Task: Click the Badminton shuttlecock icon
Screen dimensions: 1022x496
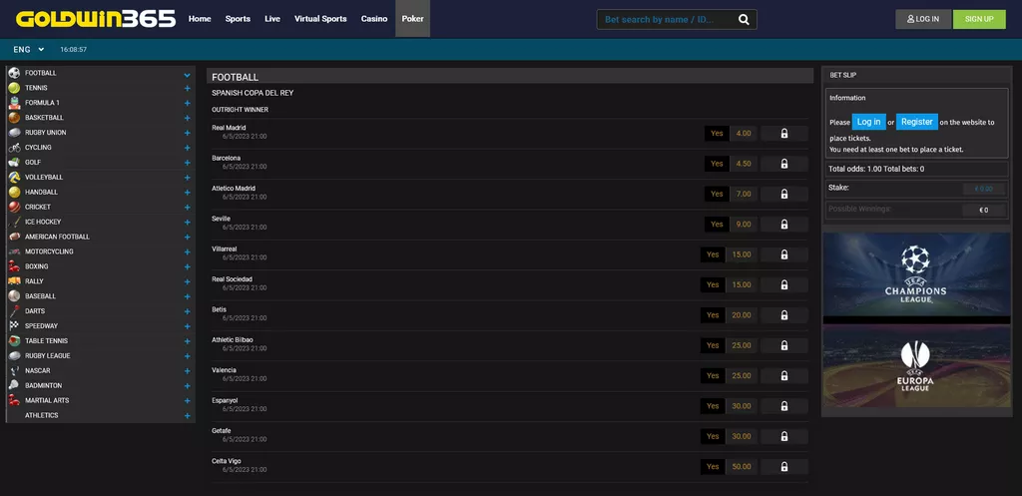Action: 14,386
